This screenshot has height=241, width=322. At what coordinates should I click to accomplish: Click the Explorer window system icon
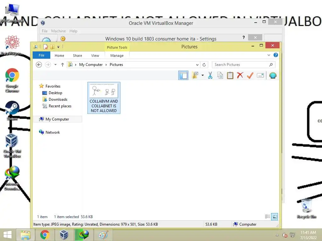coord(36,46)
